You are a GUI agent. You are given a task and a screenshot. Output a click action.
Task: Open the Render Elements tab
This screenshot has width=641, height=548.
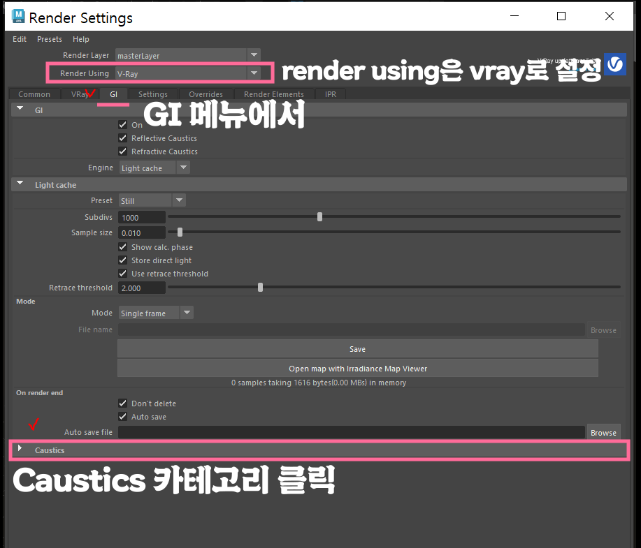click(x=274, y=94)
